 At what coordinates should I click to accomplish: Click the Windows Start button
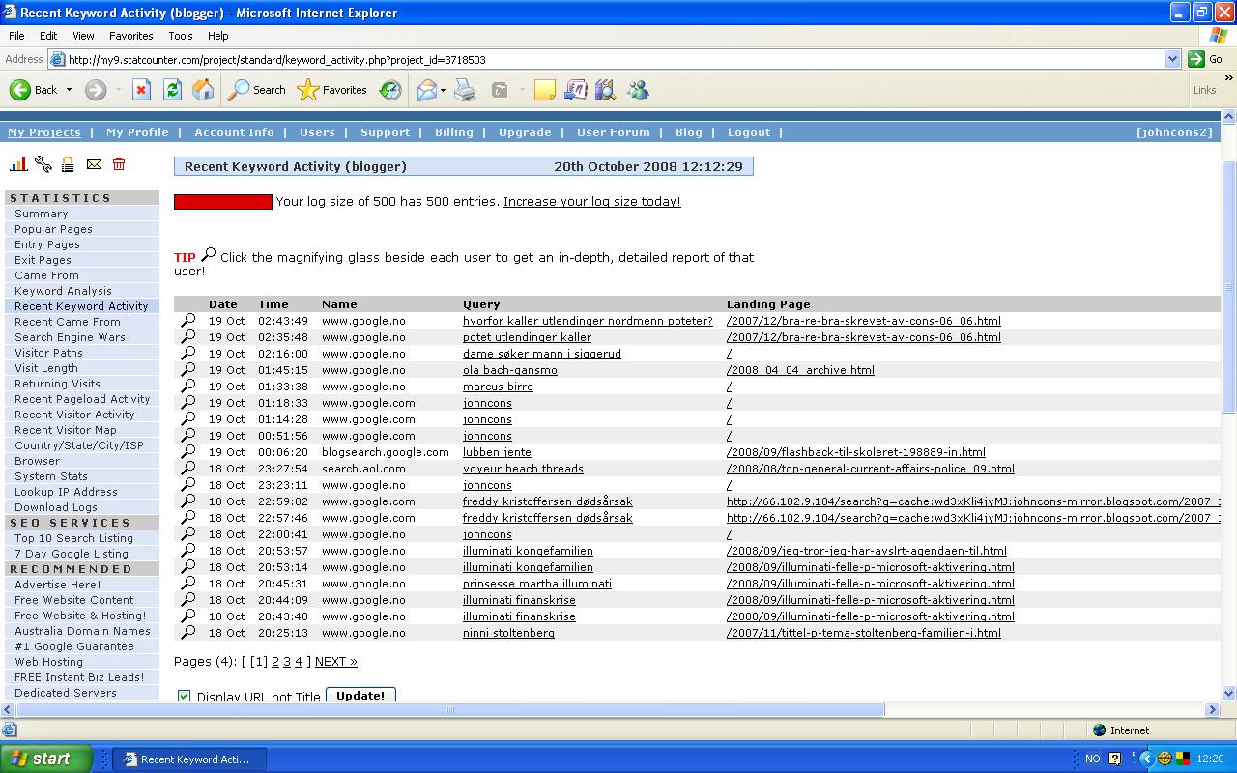pyautogui.click(x=45, y=759)
